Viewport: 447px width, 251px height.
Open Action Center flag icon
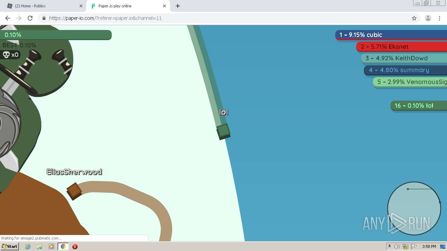(x=414, y=246)
